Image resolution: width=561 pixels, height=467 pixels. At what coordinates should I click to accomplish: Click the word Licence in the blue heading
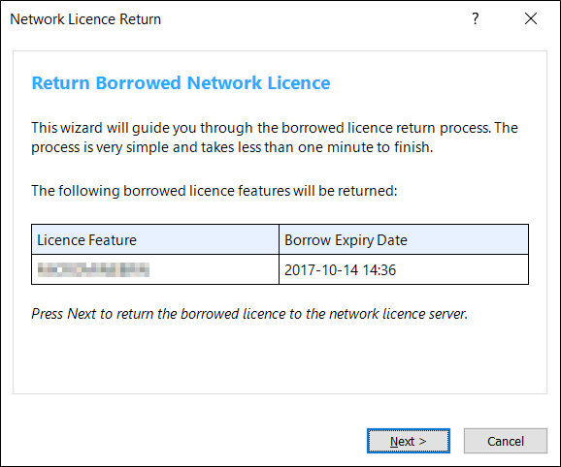(299, 82)
